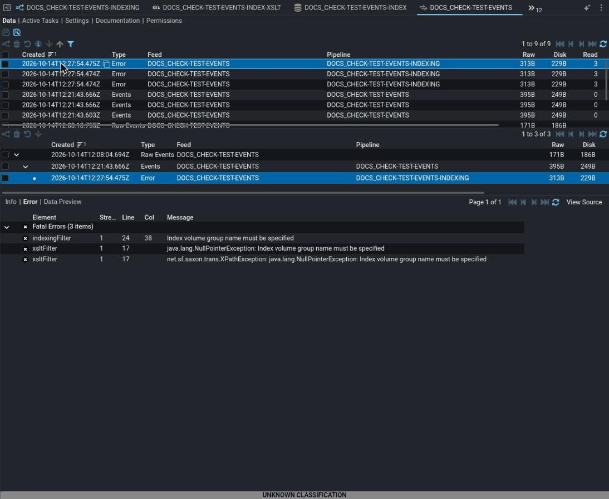Toggle the sidebar panel icon
609x499 pixels.
click(x=7, y=7)
